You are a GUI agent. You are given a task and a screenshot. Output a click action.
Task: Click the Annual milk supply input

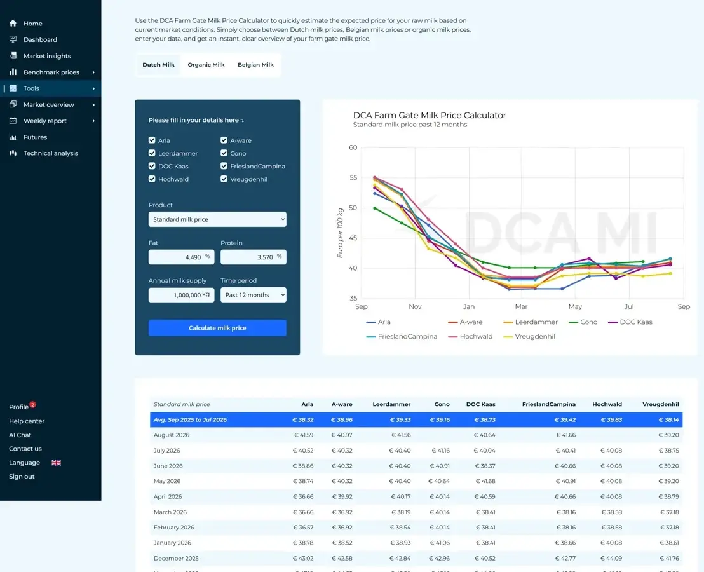[x=181, y=295]
